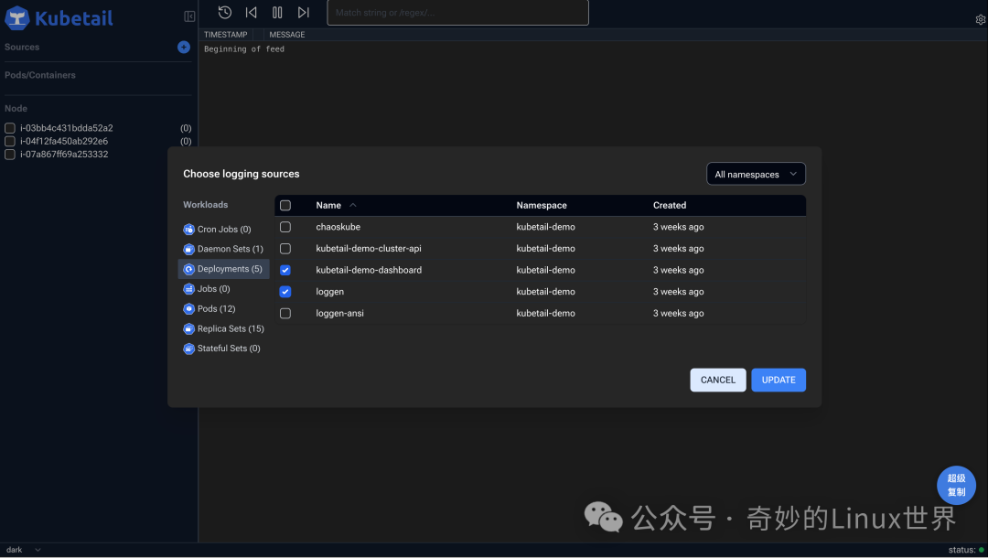The width and height of the screenshot is (988, 558).
Task: Click the blue floating copy badge
Action: click(956, 485)
